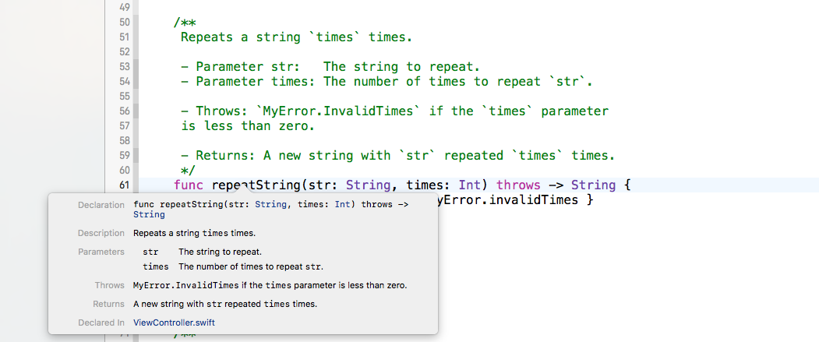Image resolution: width=819 pixels, height=342 pixels.
Task: Click the code folding ribbon beside line 53
Action: pos(136,67)
